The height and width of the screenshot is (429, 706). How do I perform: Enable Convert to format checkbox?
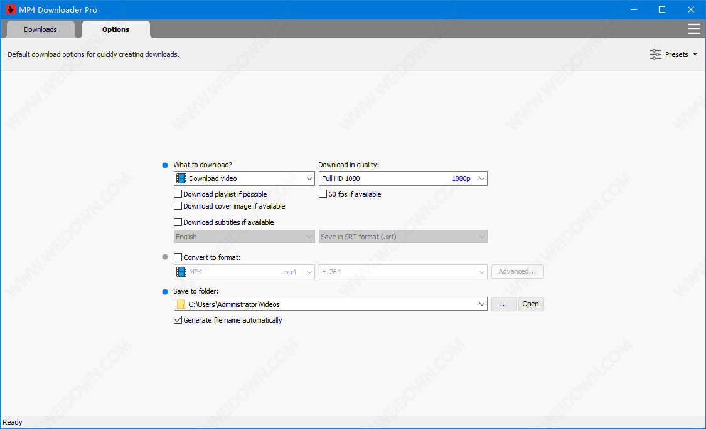(x=178, y=257)
